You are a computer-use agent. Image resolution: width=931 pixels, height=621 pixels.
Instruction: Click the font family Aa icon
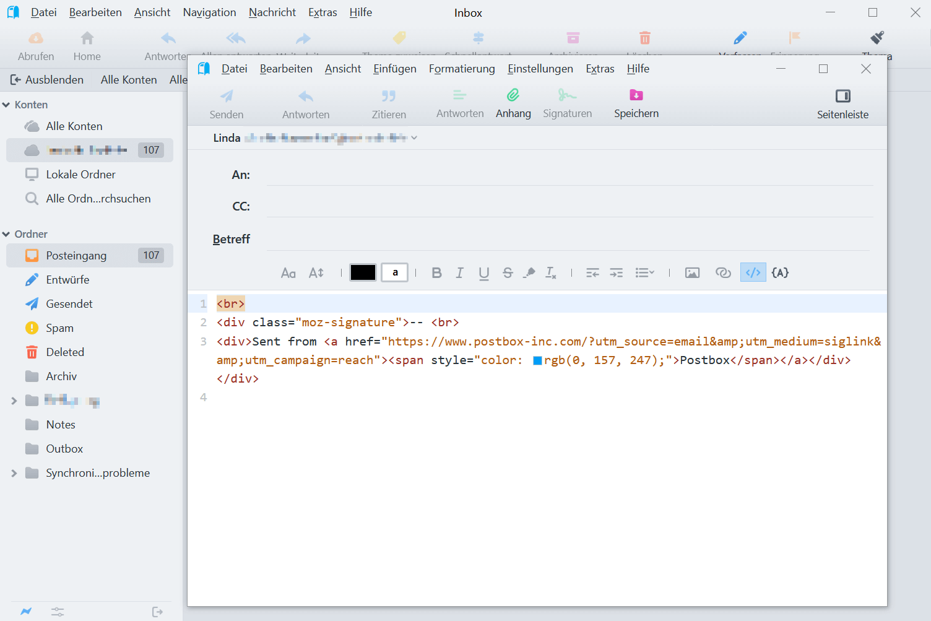point(288,273)
